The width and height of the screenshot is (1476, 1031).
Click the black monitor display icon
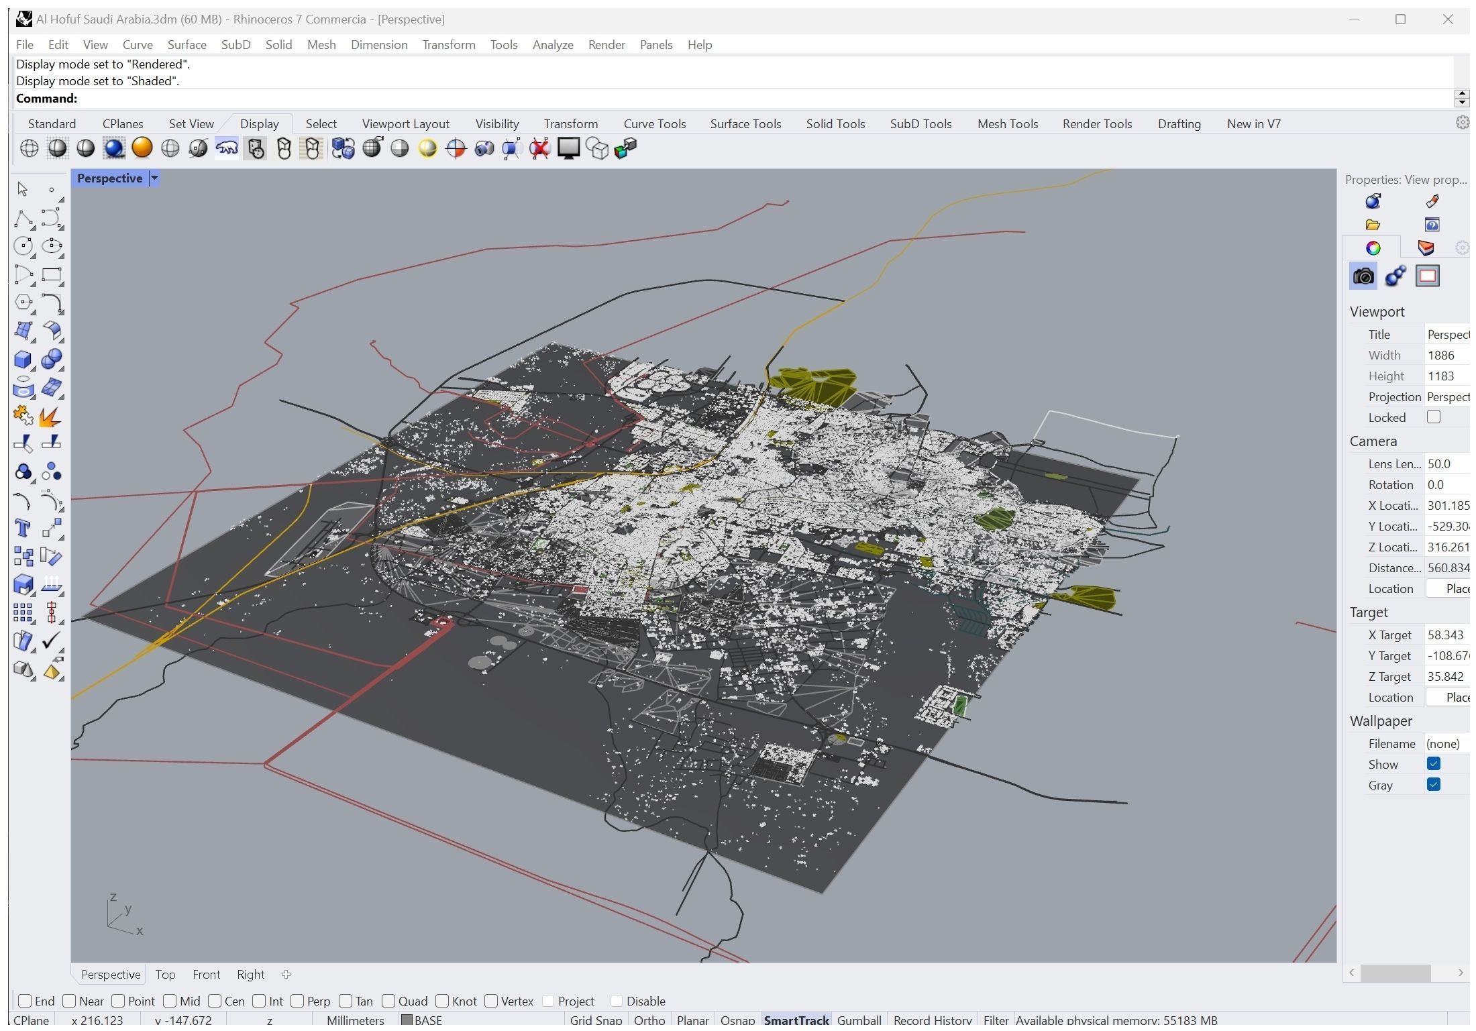coord(569,148)
